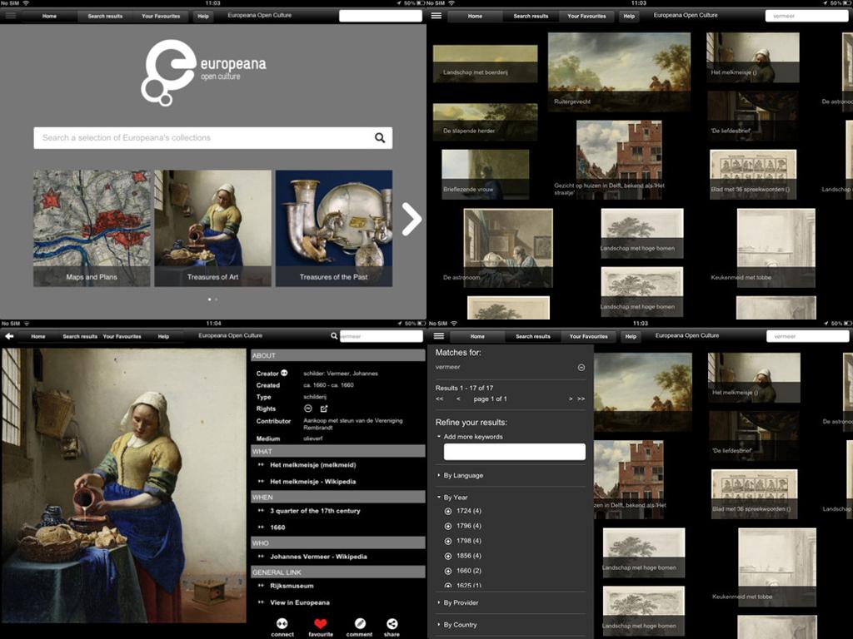
Task: Close hamburger menu on refine results screen
Action: (x=439, y=336)
